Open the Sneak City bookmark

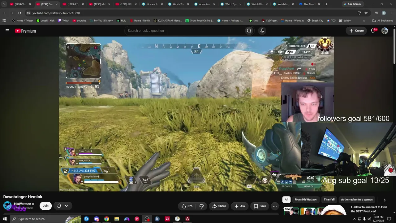(315, 21)
